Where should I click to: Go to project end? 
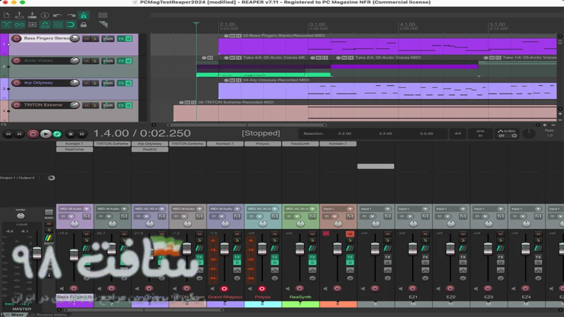pos(19,134)
